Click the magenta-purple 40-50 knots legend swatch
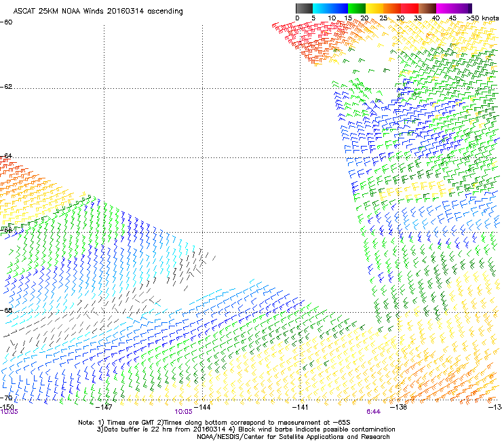This screenshot has height=441, width=502. pyautogui.click(x=454, y=8)
